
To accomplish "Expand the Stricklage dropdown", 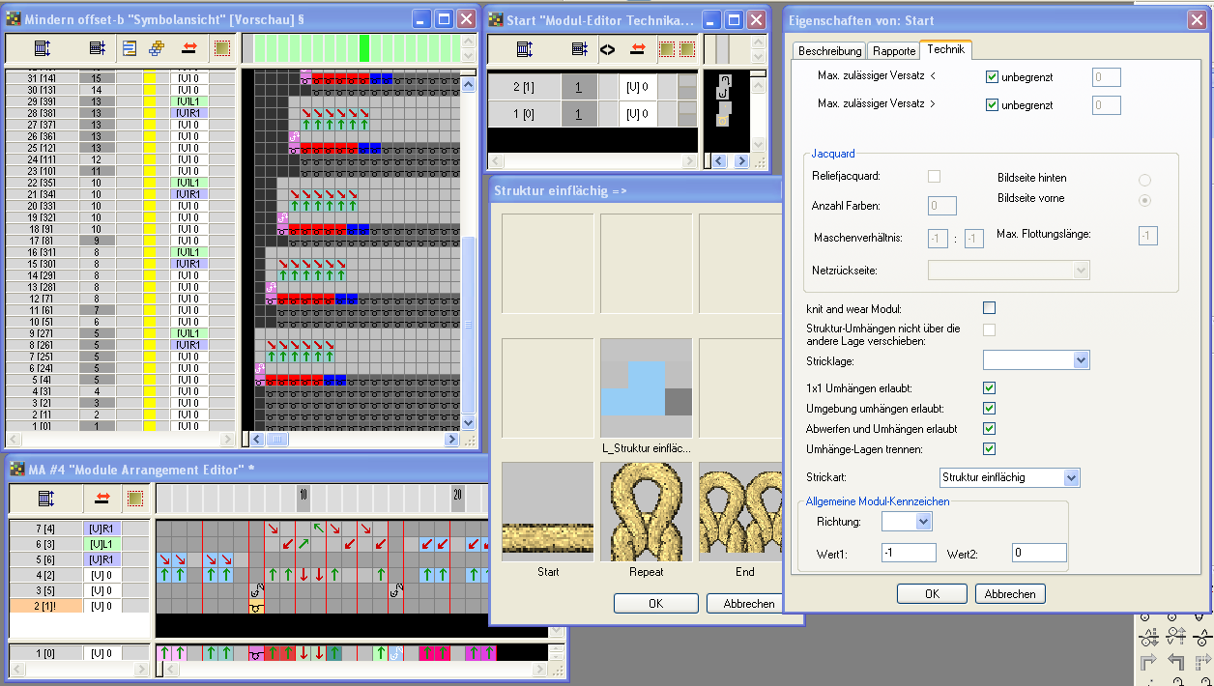I will point(1081,359).
